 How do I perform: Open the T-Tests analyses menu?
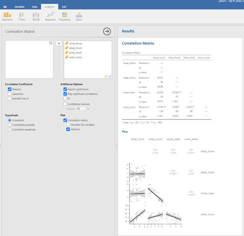coord(22,16)
